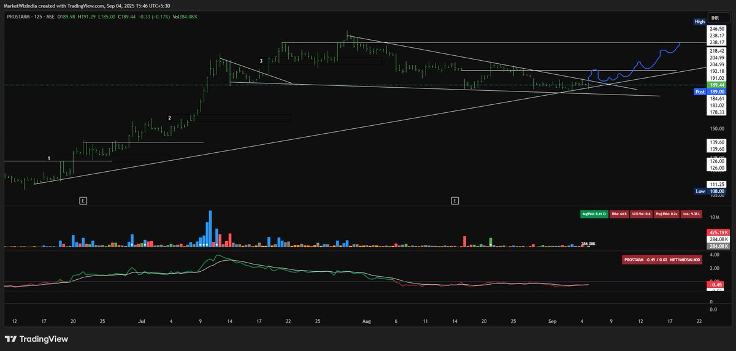Click the 192.18 price label
736x351 pixels.
pyautogui.click(x=717, y=71)
